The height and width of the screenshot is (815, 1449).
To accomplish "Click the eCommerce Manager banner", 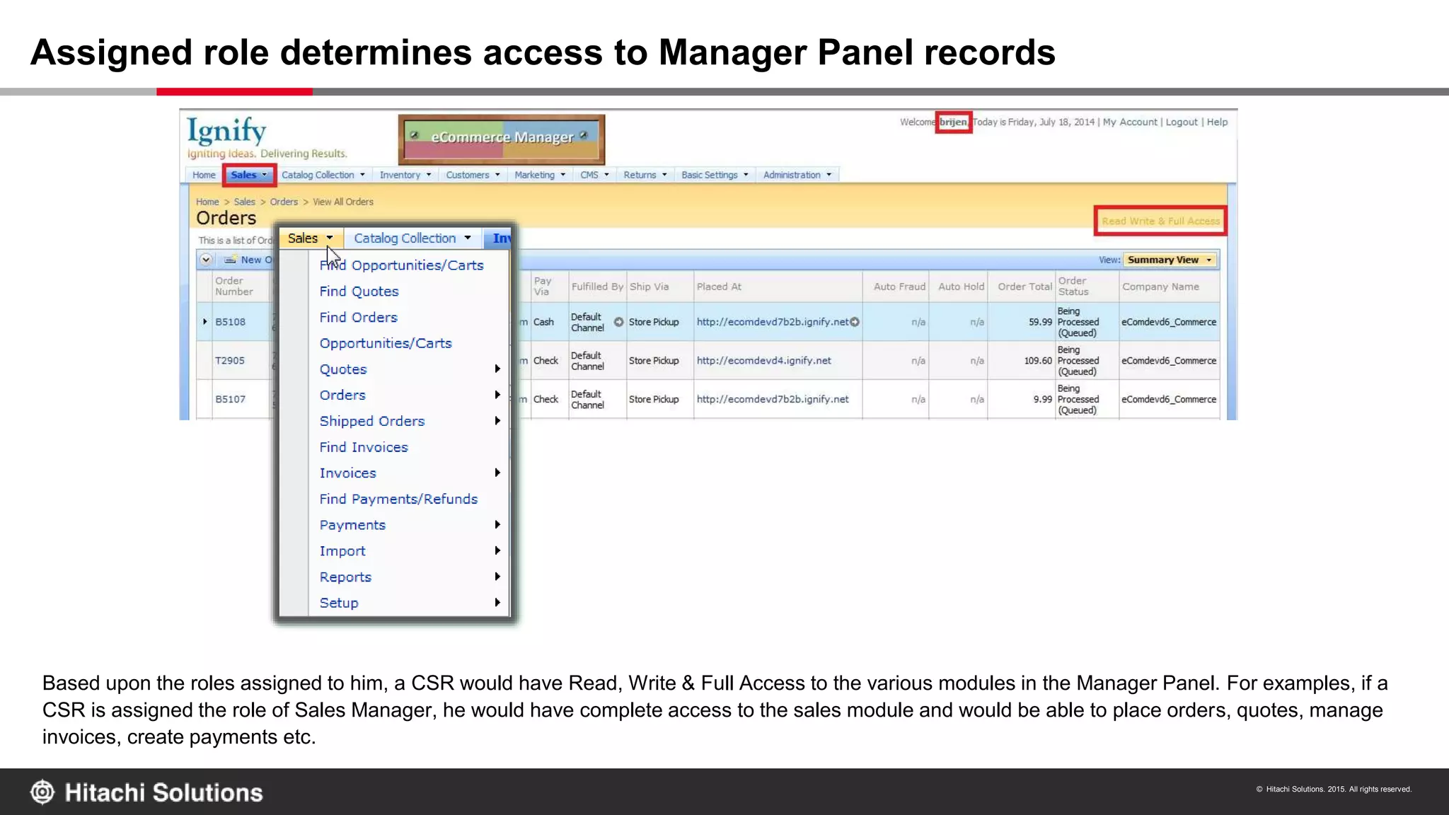I will [501, 139].
